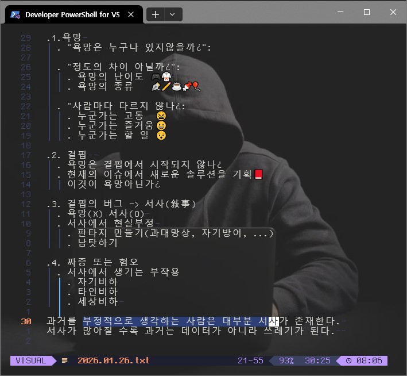Viewport: 407px width, 376px height.
Task: Click the line "사람마다 다르지 않나¿:
Action: (126, 106)
